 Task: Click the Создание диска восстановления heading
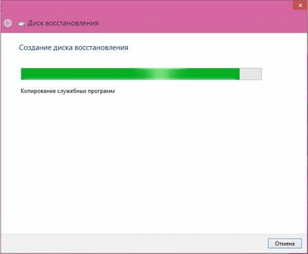[73, 48]
